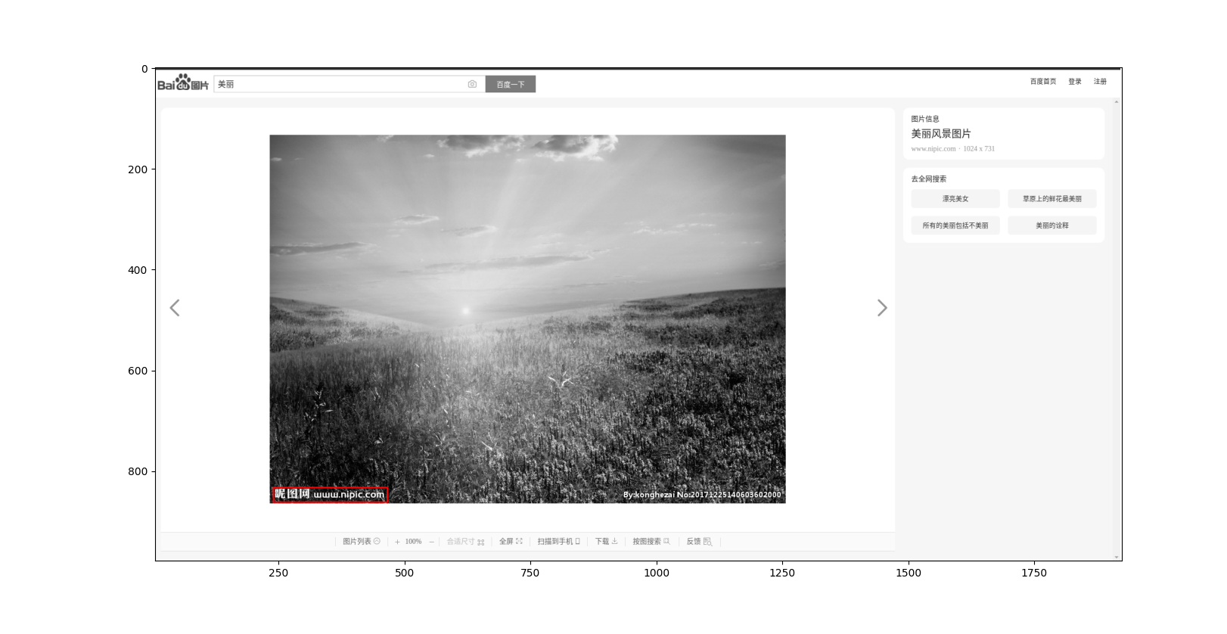The image size is (1227, 634).
Task: Select 合适尺寸 fit-size option
Action: (x=465, y=542)
